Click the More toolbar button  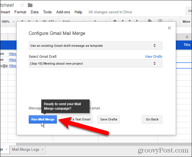(x=186, y=22)
